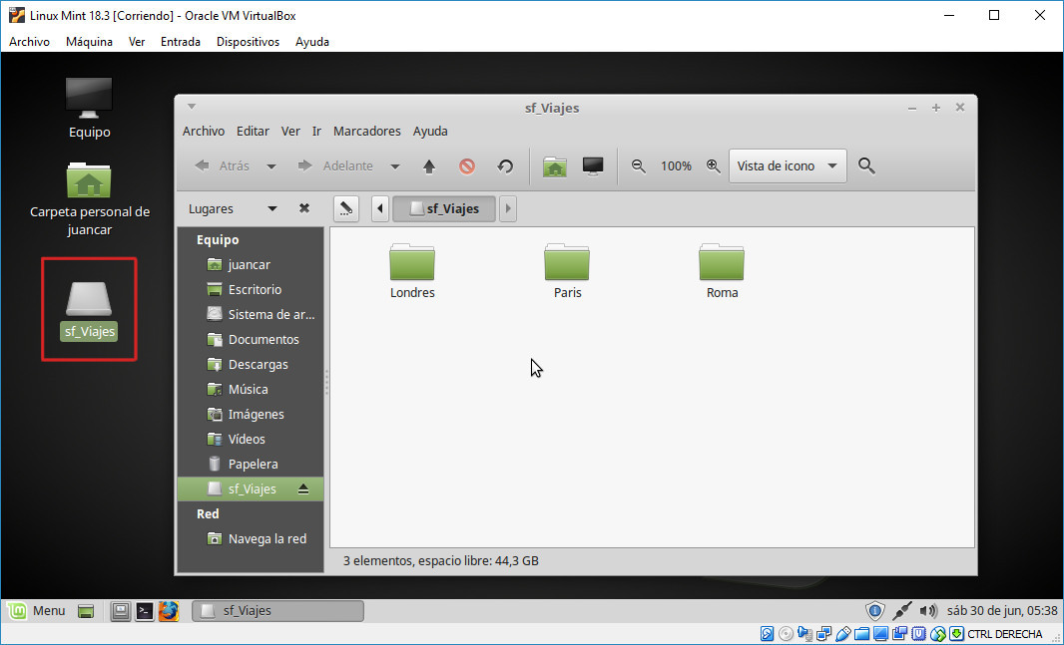Viewport: 1064px width, 645px height.
Task: Open the Vista de icono dropdown
Action: (x=788, y=166)
